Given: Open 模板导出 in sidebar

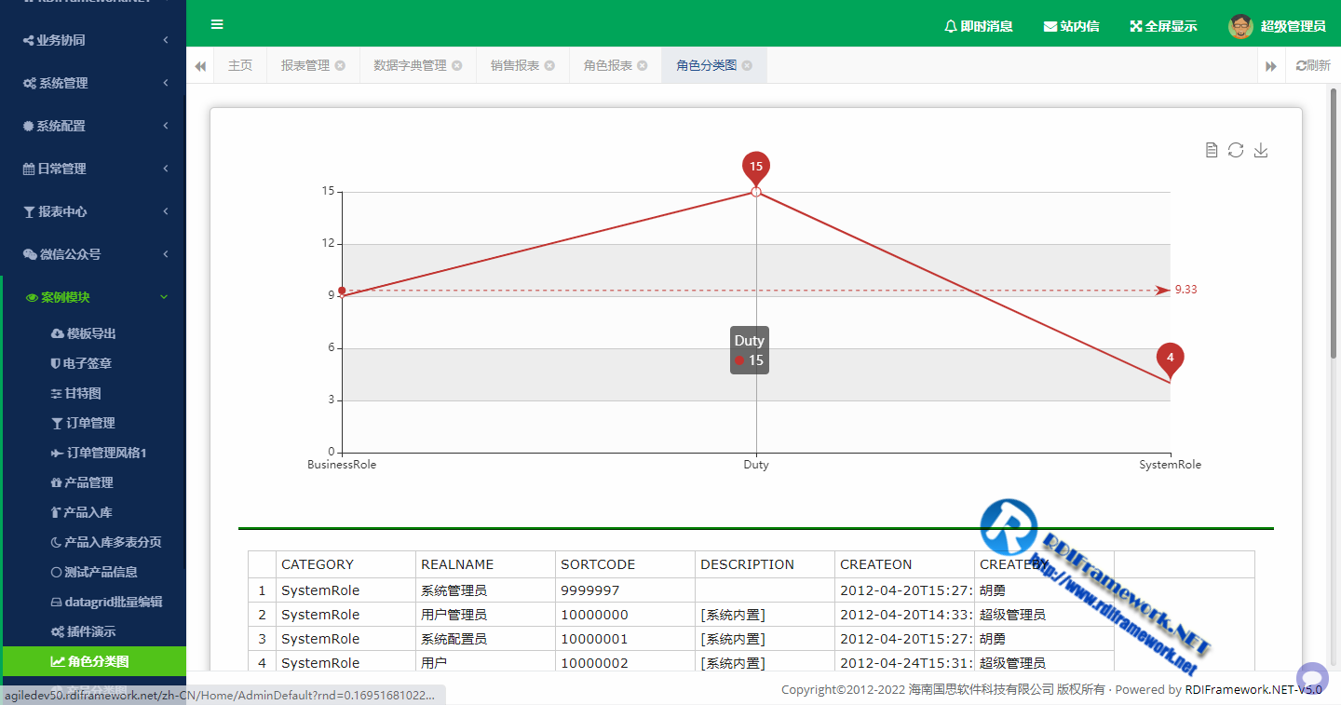Looking at the screenshot, I should coord(94,333).
